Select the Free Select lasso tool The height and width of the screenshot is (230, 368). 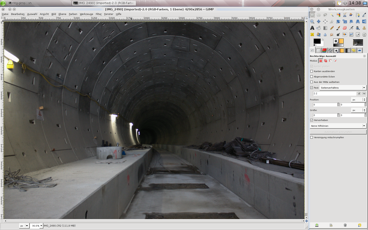[x=325, y=15]
